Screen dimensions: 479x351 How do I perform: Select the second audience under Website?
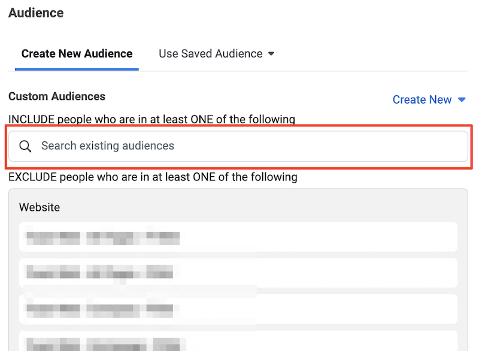(x=239, y=273)
